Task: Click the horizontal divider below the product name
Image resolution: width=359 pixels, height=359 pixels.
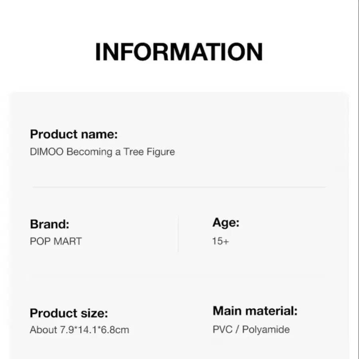Action: point(179,187)
